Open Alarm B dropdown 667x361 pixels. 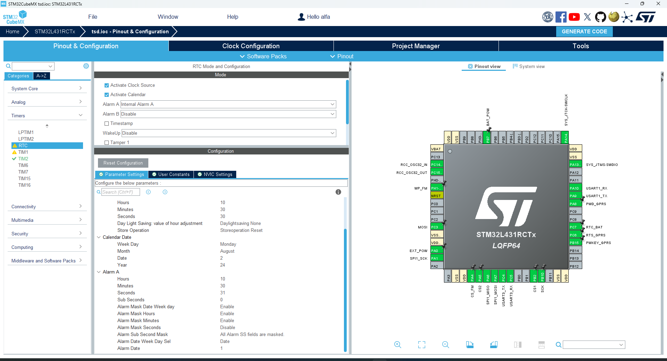pos(228,114)
